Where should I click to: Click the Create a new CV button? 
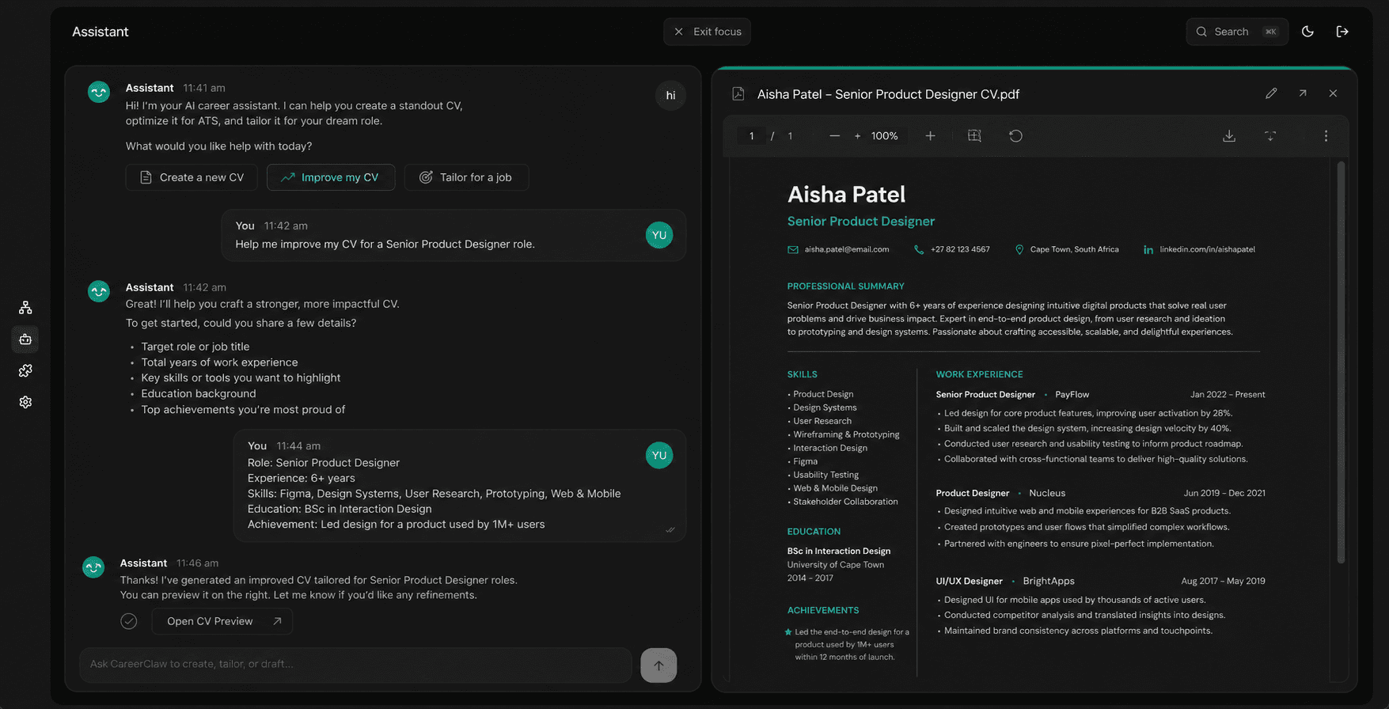[192, 177]
